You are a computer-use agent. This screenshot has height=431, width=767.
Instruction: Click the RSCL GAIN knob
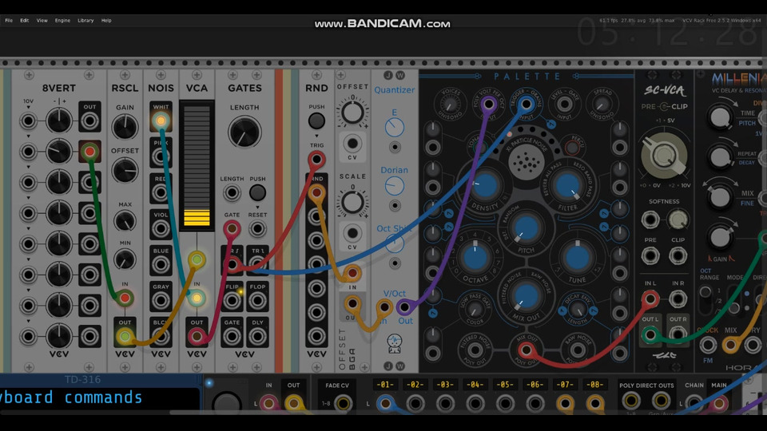pos(125,127)
